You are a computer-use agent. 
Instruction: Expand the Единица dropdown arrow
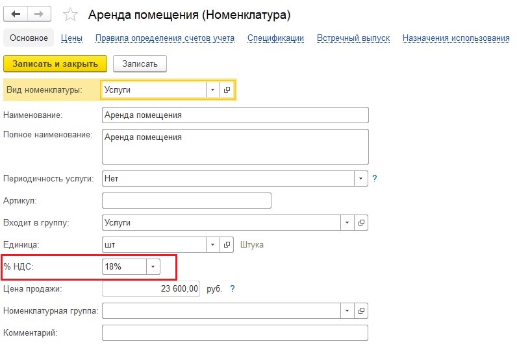coord(212,245)
